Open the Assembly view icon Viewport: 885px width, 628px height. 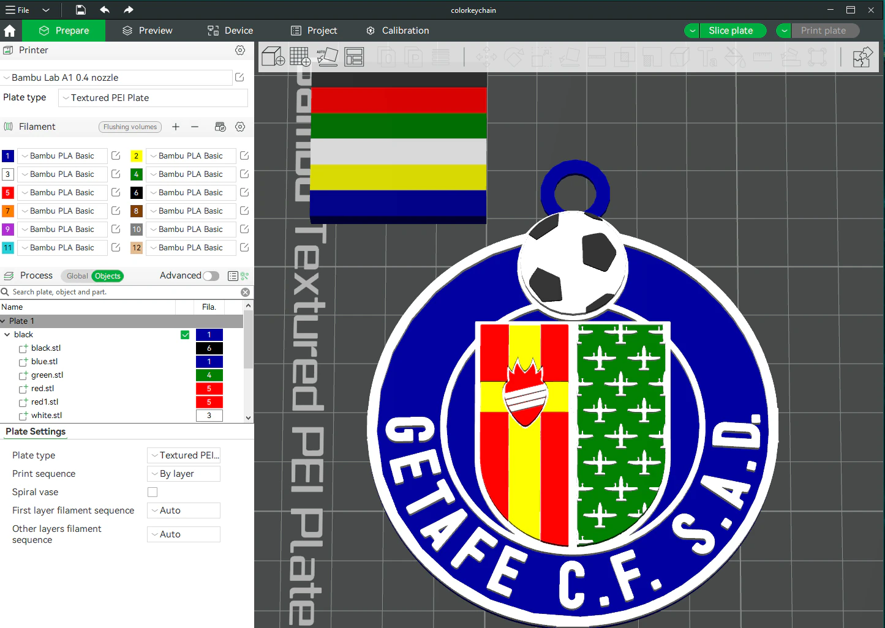click(862, 57)
